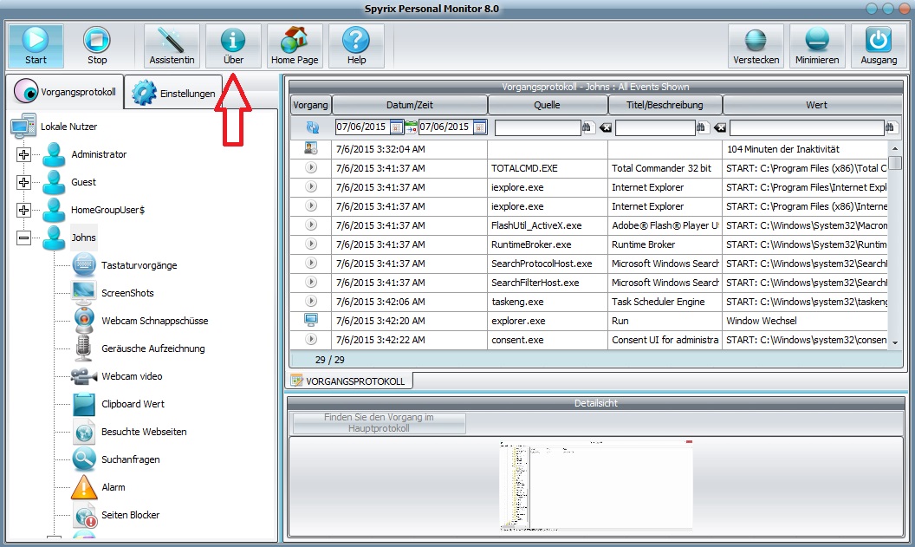The width and height of the screenshot is (915, 547).
Task: Open Tastaturvorgänge keyboard log
Action: click(x=139, y=265)
